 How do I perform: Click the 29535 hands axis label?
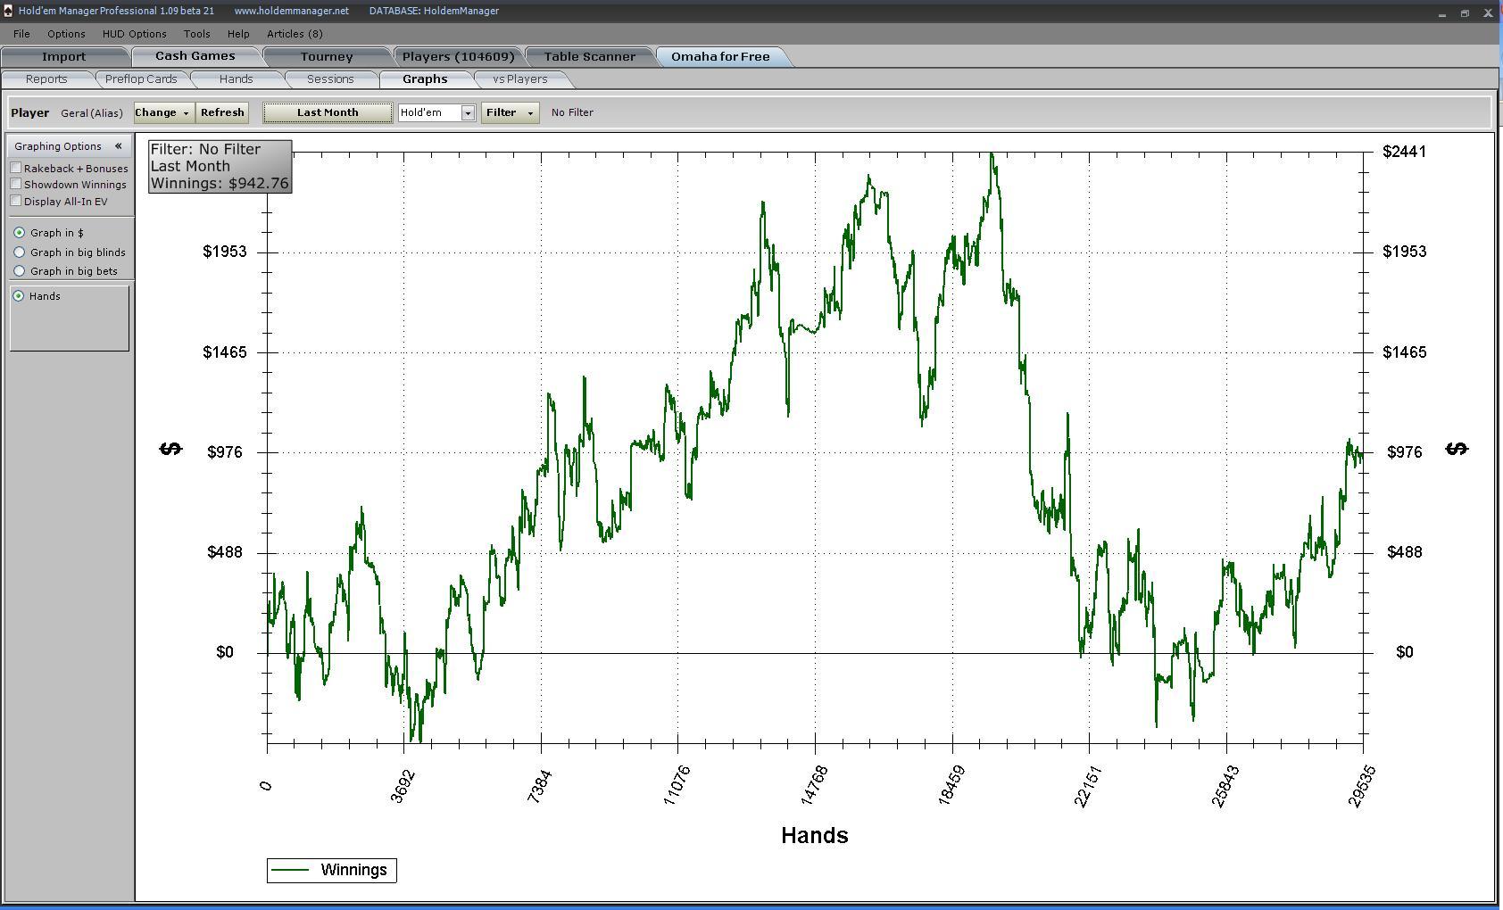(1362, 785)
